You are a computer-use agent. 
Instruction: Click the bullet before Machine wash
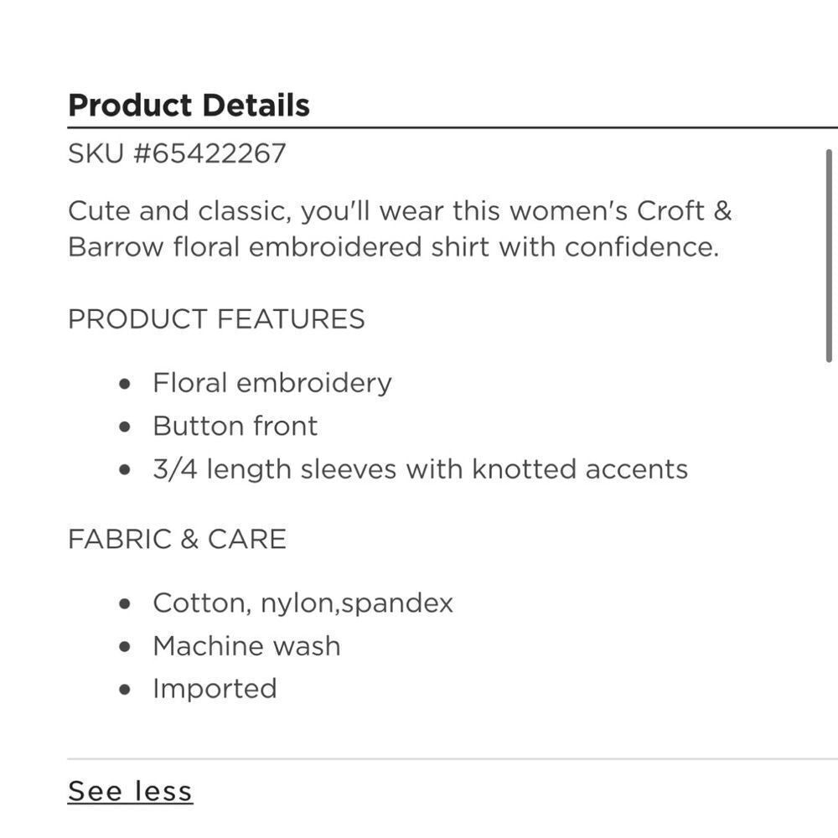125,647
